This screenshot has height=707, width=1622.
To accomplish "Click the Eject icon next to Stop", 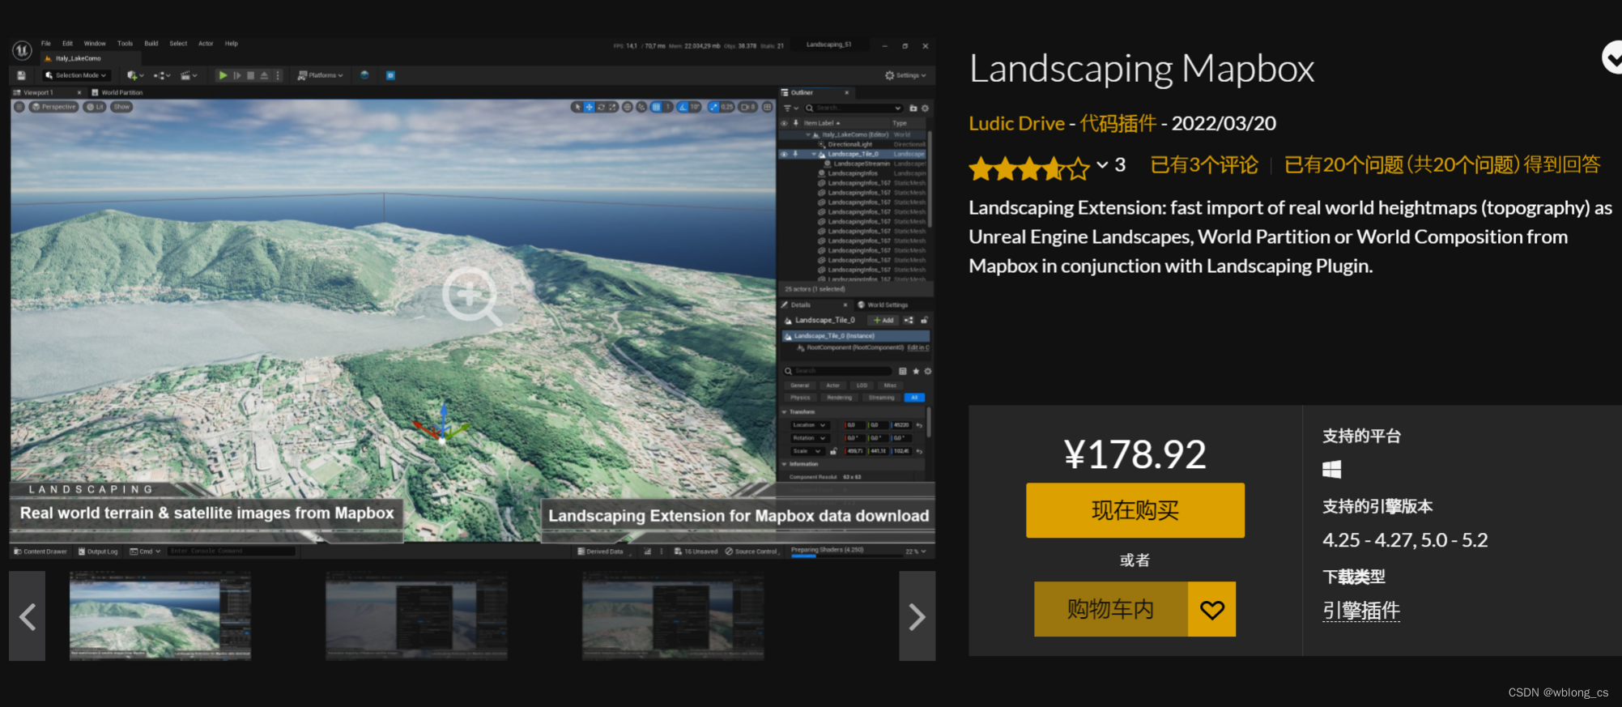I will click(264, 75).
